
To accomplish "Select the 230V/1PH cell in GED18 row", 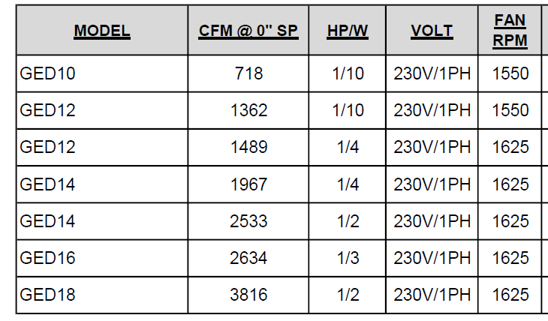I will pyautogui.click(x=432, y=295).
